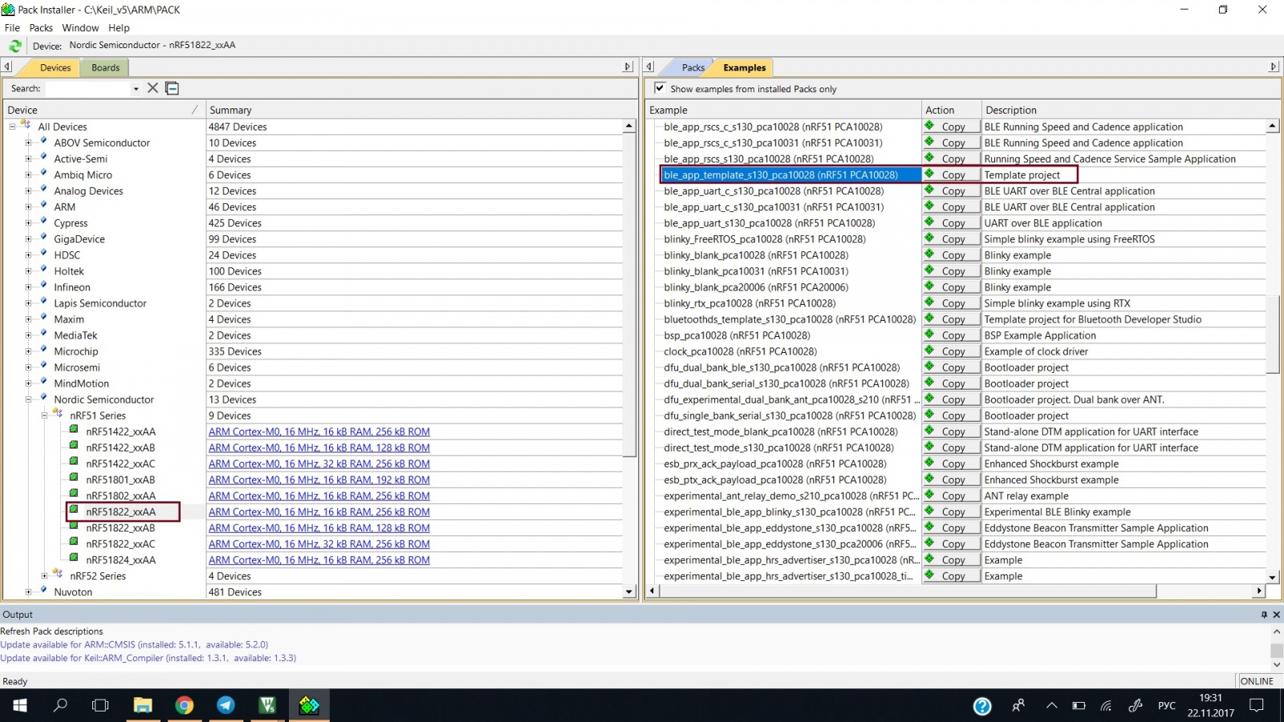Image resolution: width=1284 pixels, height=722 pixels.
Task: Expand the Microchip vendor node
Action: pyautogui.click(x=28, y=351)
